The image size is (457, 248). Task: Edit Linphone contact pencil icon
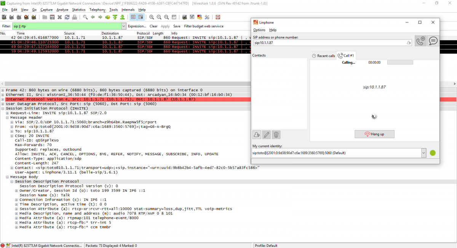click(267, 134)
